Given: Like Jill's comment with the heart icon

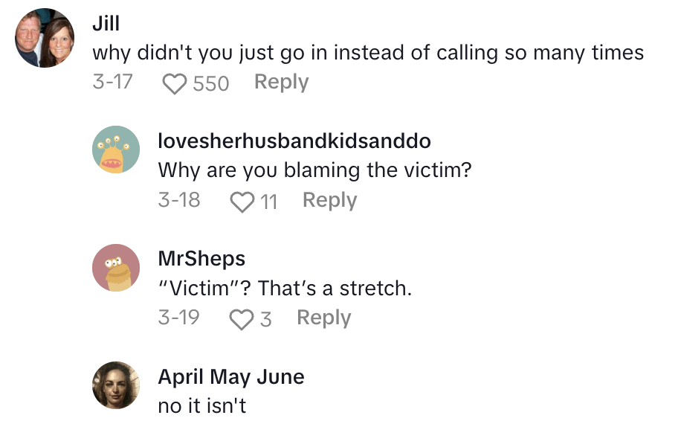Looking at the screenshot, I should (x=175, y=83).
